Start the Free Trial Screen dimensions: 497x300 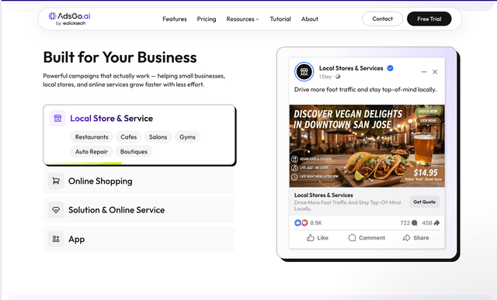click(429, 19)
